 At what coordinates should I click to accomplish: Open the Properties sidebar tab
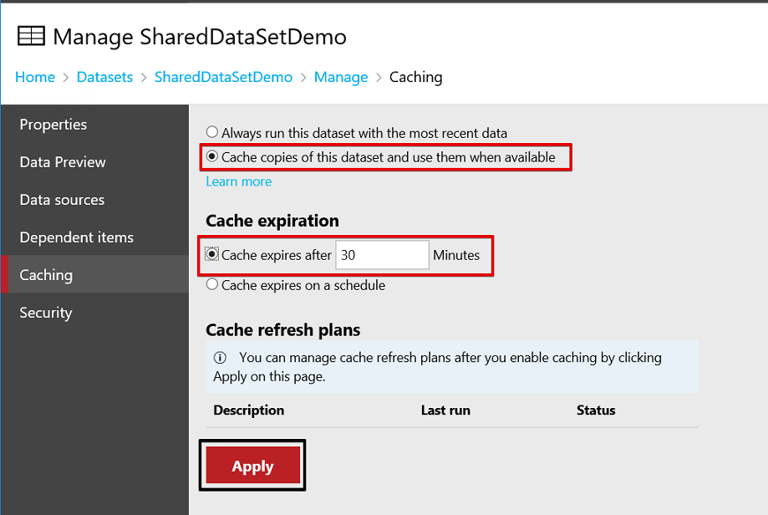tap(53, 125)
